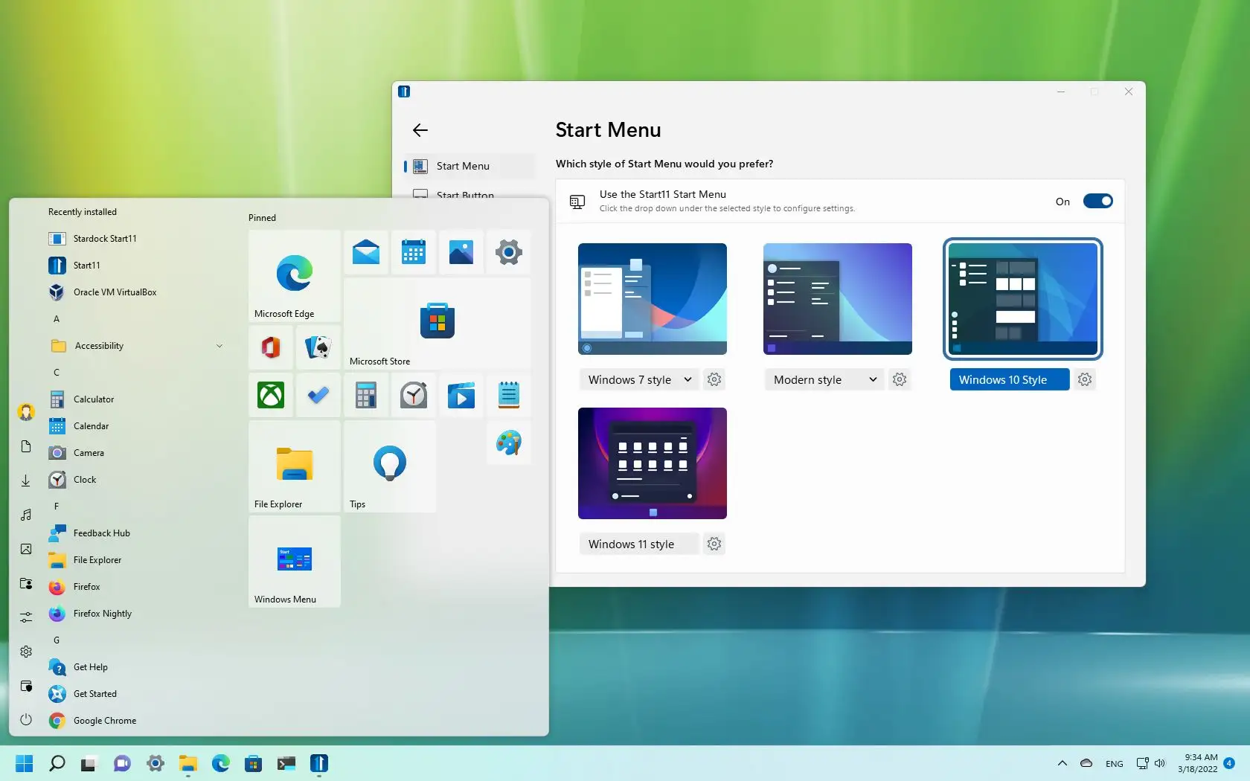Screen dimensions: 1250x781
Task: Open the Modern style dropdown
Action: (x=824, y=379)
